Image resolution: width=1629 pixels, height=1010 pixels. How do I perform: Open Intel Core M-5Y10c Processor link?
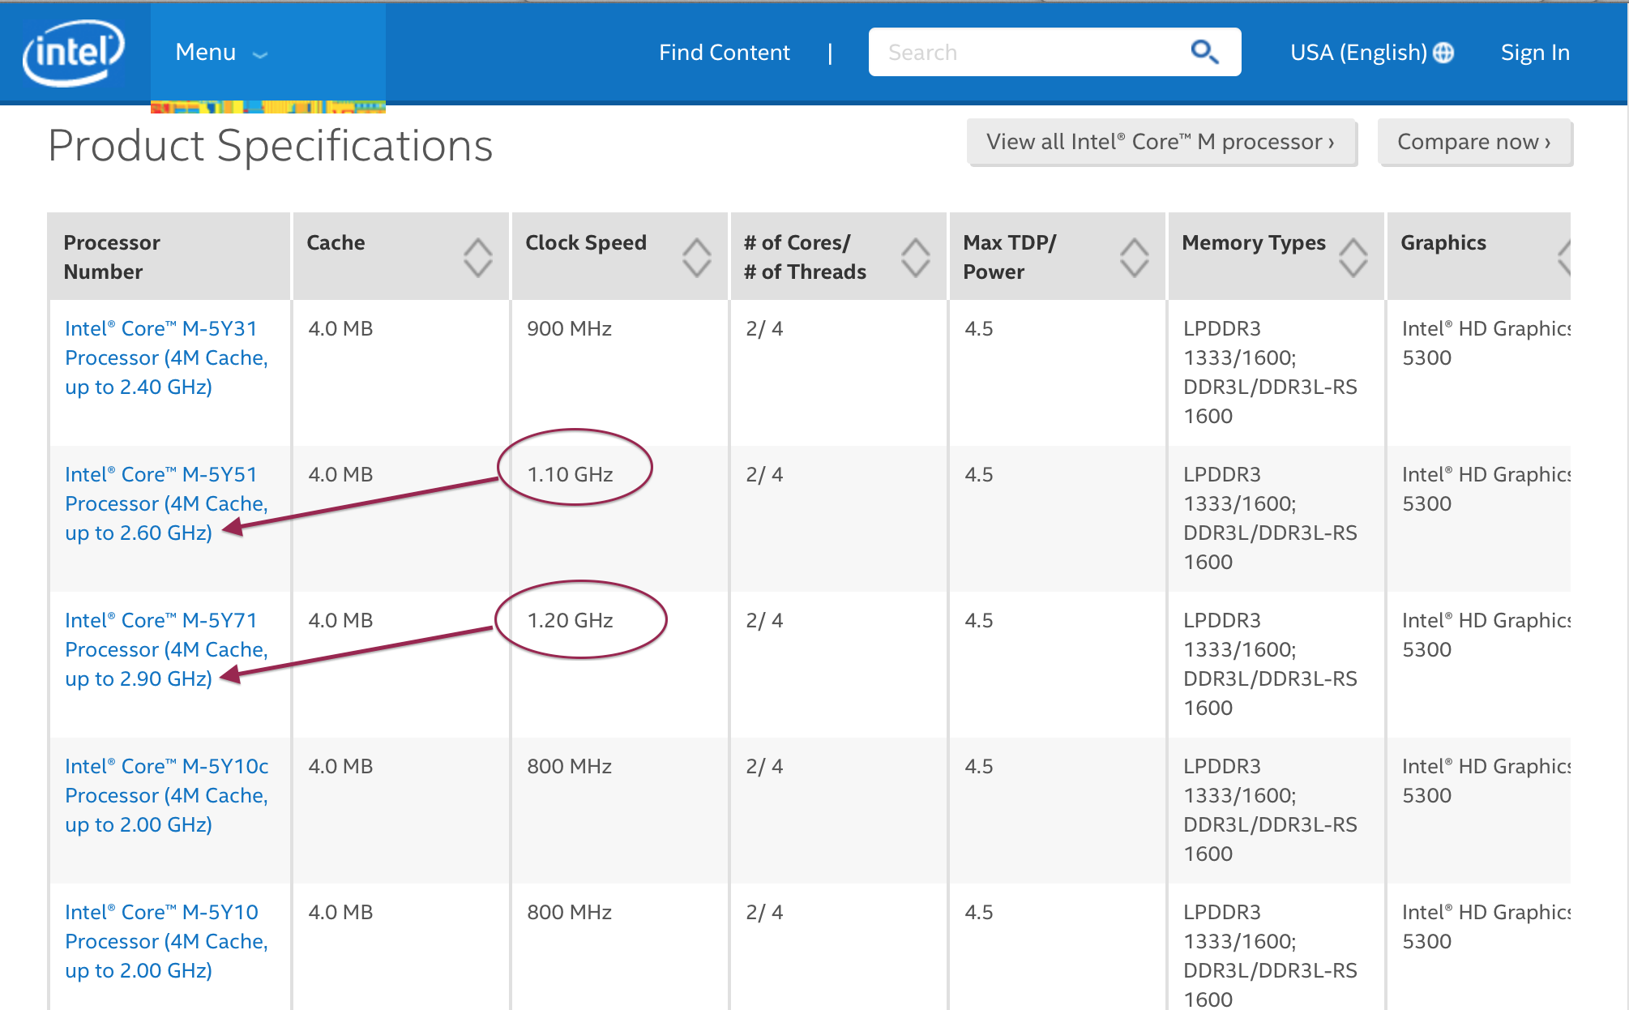pyautogui.click(x=166, y=795)
